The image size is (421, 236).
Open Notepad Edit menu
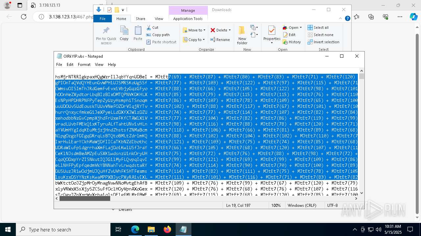point(70,65)
